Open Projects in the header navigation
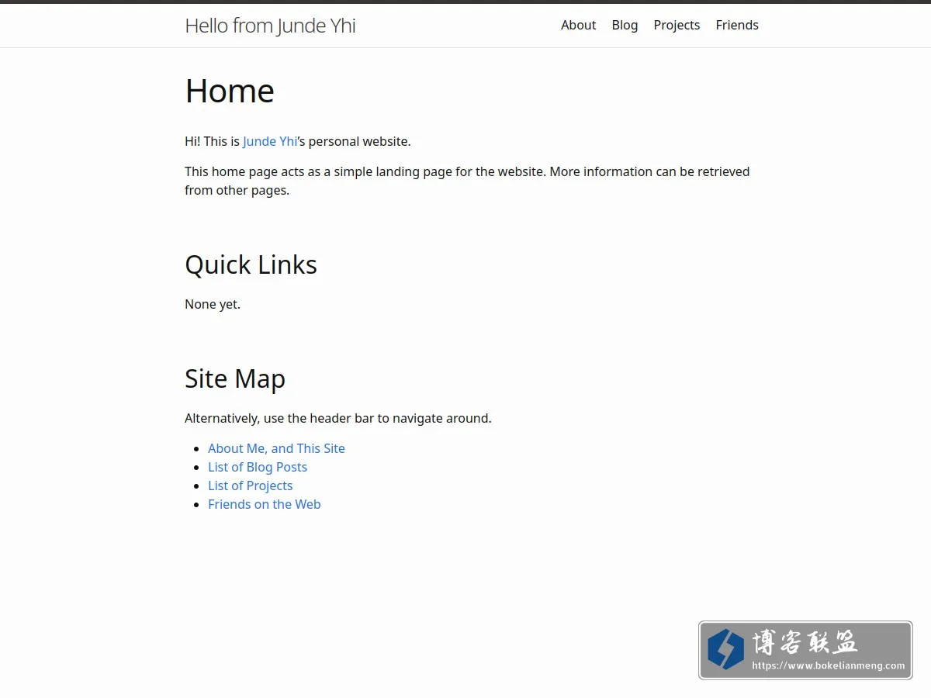 coord(677,25)
